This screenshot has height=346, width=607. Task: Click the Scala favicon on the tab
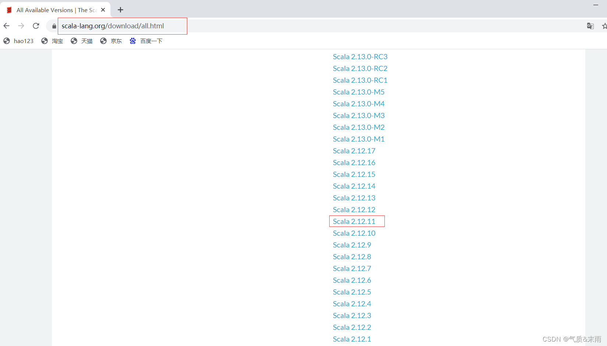click(x=10, y=10)
